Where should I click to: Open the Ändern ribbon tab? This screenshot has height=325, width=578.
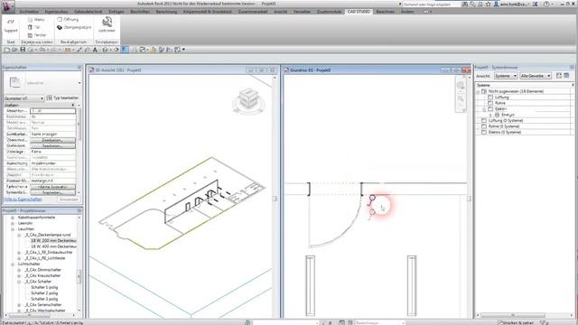point(407,12)
